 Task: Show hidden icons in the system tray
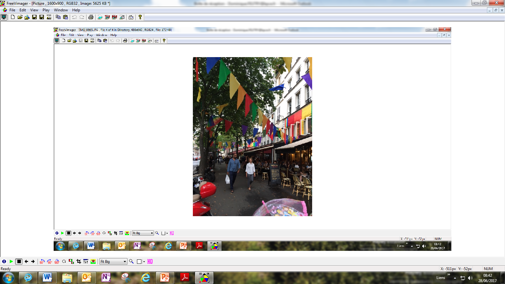455,278
